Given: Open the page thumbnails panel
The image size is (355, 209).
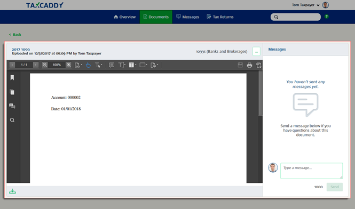Looking at the screenshot, I should click(x=12, y=92).
